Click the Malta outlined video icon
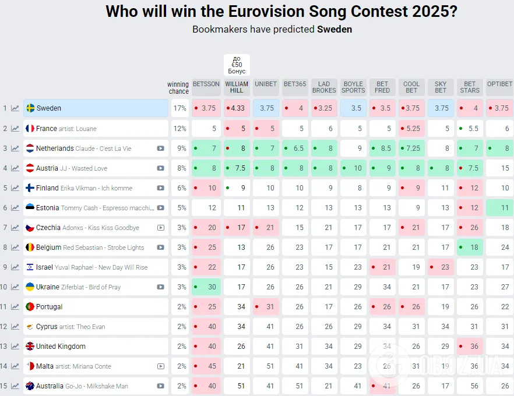Image resolution: width=514 pixels, height=396 pixels. tap(161, 366)
